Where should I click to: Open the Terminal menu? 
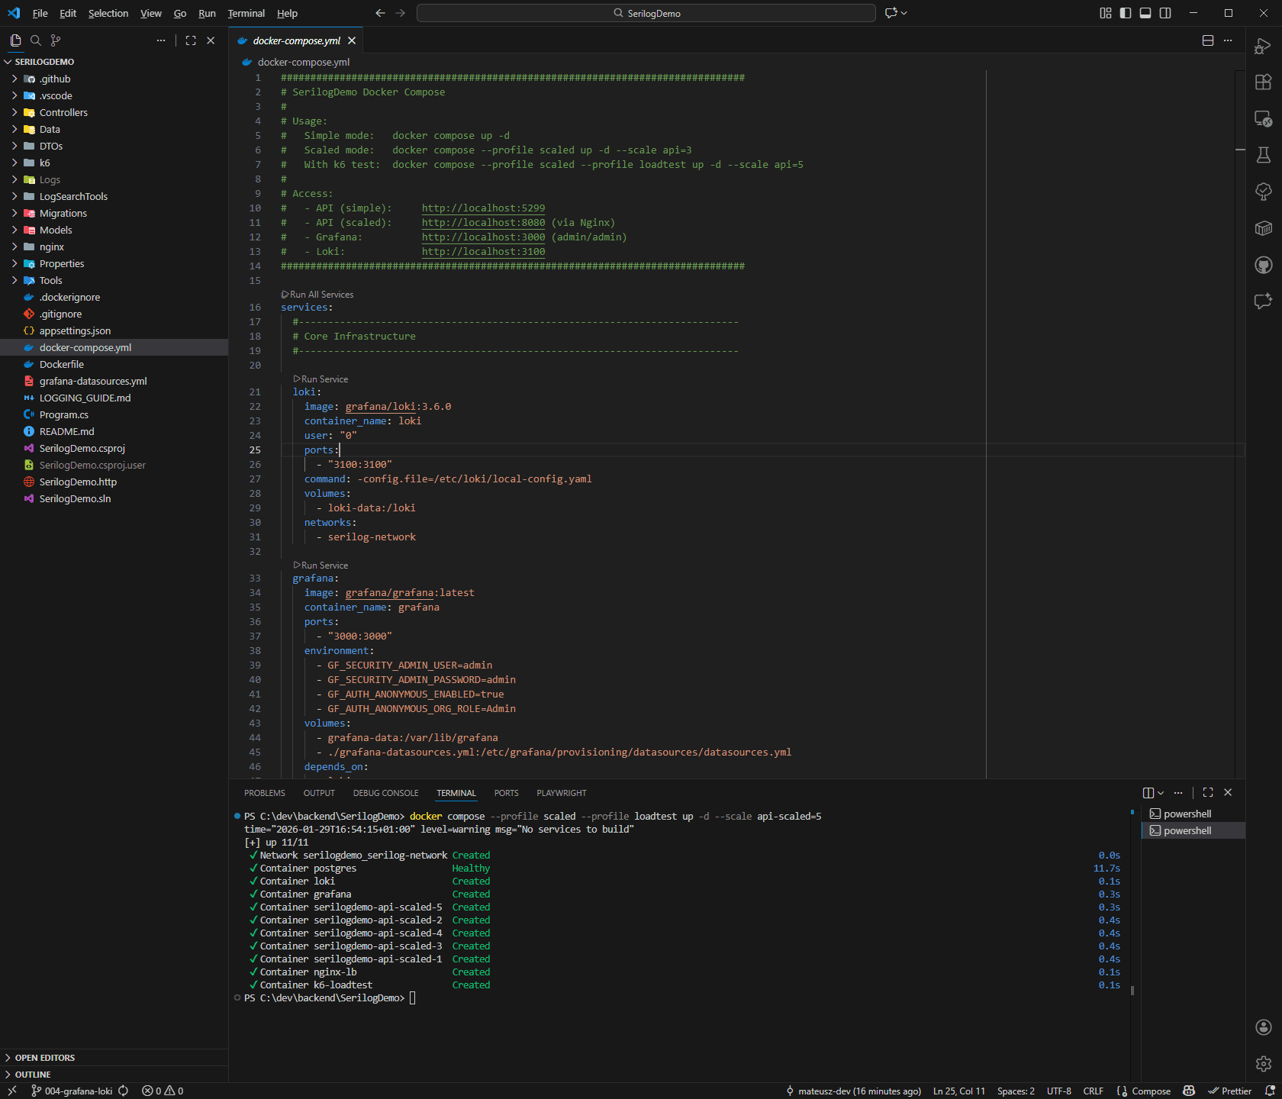[x=246, y=13]
